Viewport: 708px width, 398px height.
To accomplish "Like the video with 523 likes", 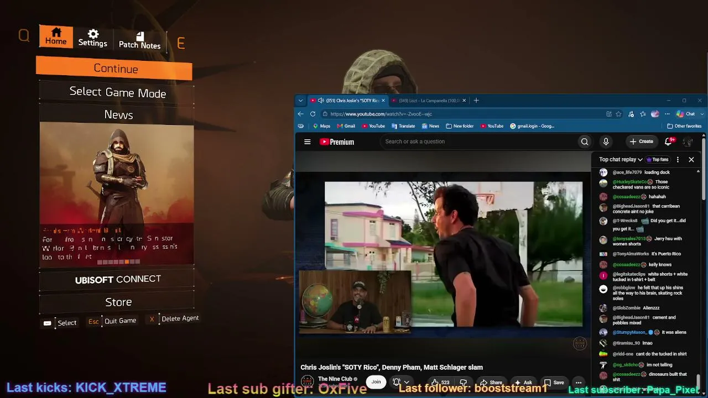I will click(x=440, y=383).
